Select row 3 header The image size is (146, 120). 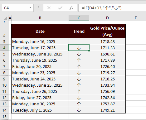(4, 41)
